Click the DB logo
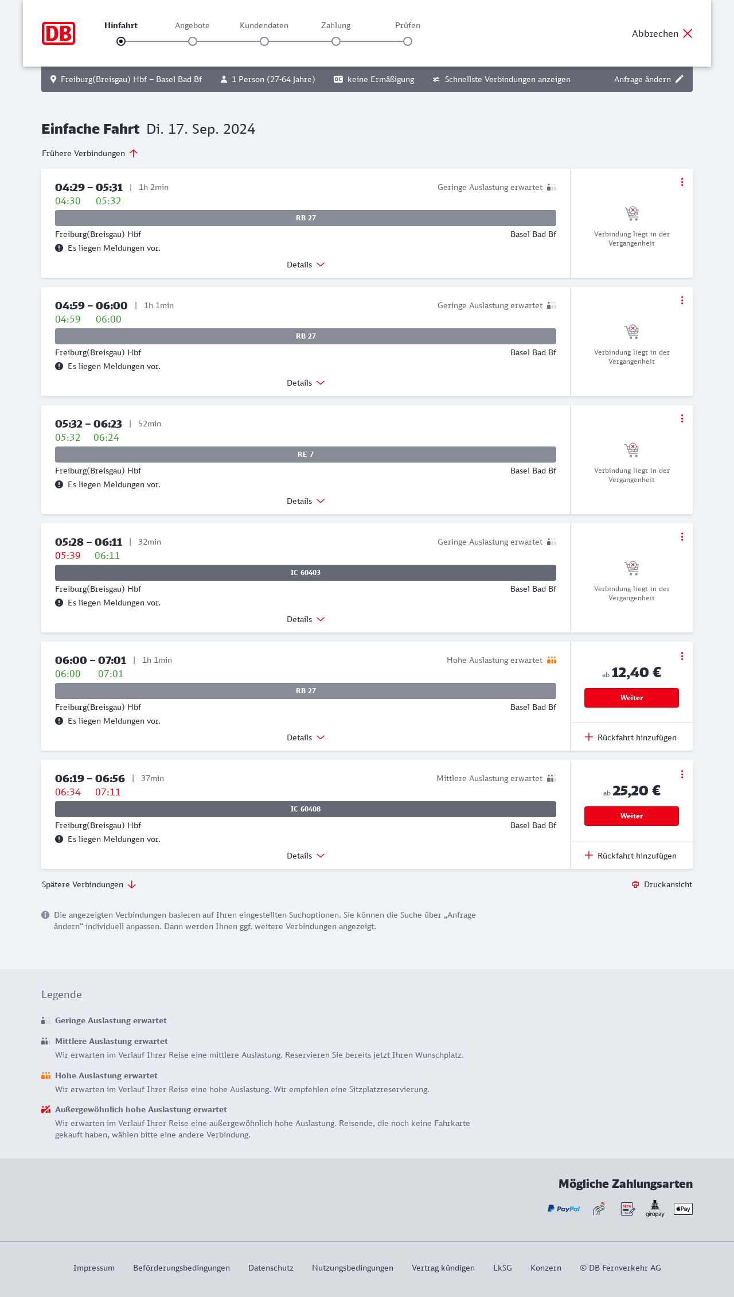The height and width of the screenshot is (1297, 734). coord(58,33)
